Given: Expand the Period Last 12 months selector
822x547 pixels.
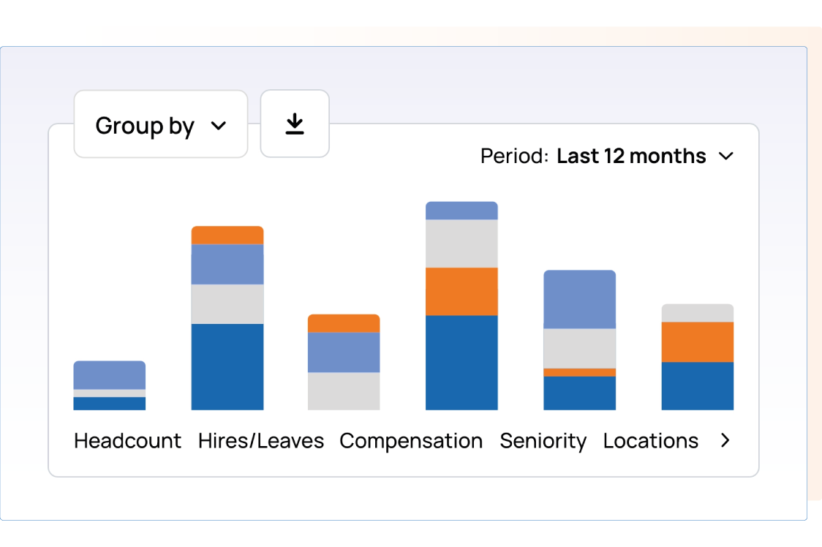Looking at the screenshot, I should (630, 156).
